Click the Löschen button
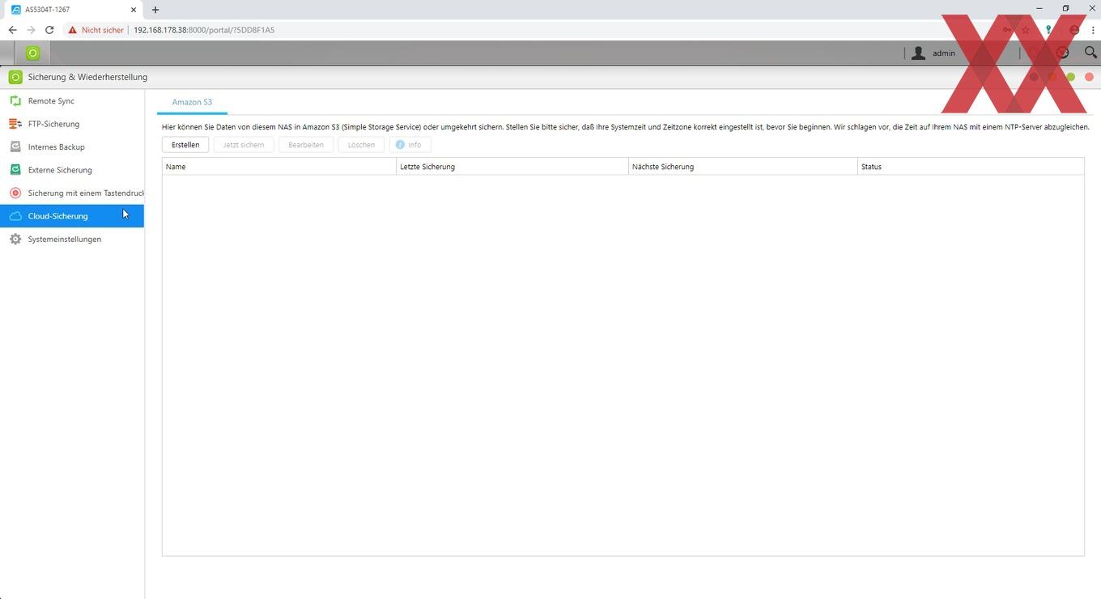This screenshot has height=599, width=1101. click(361, 145)
